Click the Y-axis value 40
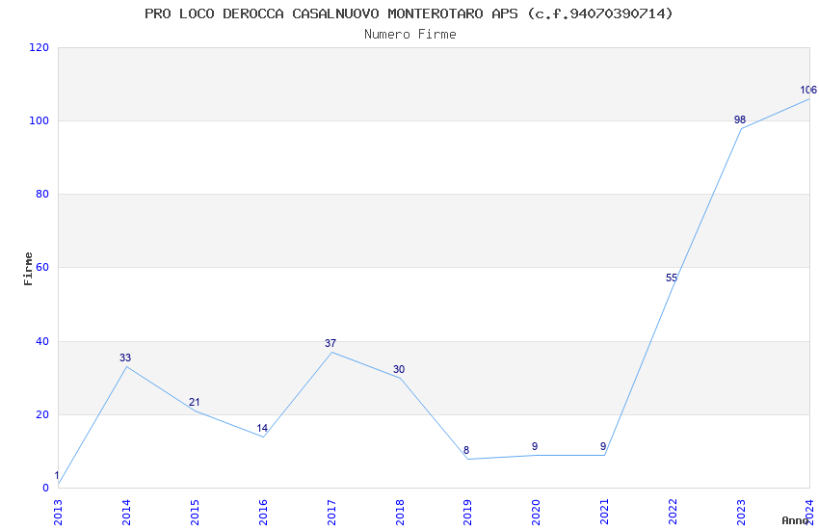This screenshot has height=530, width=819. [x=42, y=341]
